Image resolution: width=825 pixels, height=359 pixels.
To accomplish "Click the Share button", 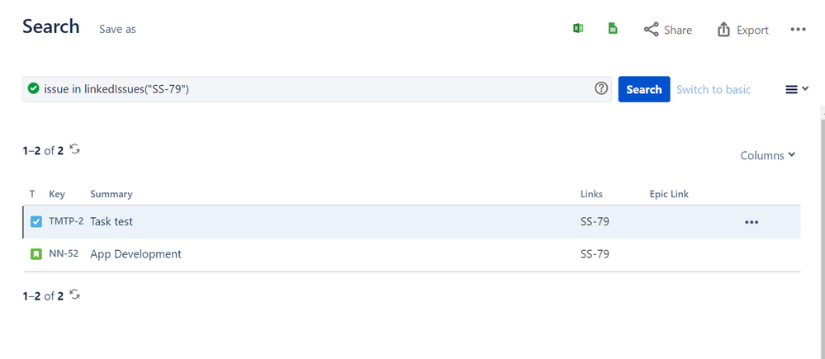I will point(668,30).
